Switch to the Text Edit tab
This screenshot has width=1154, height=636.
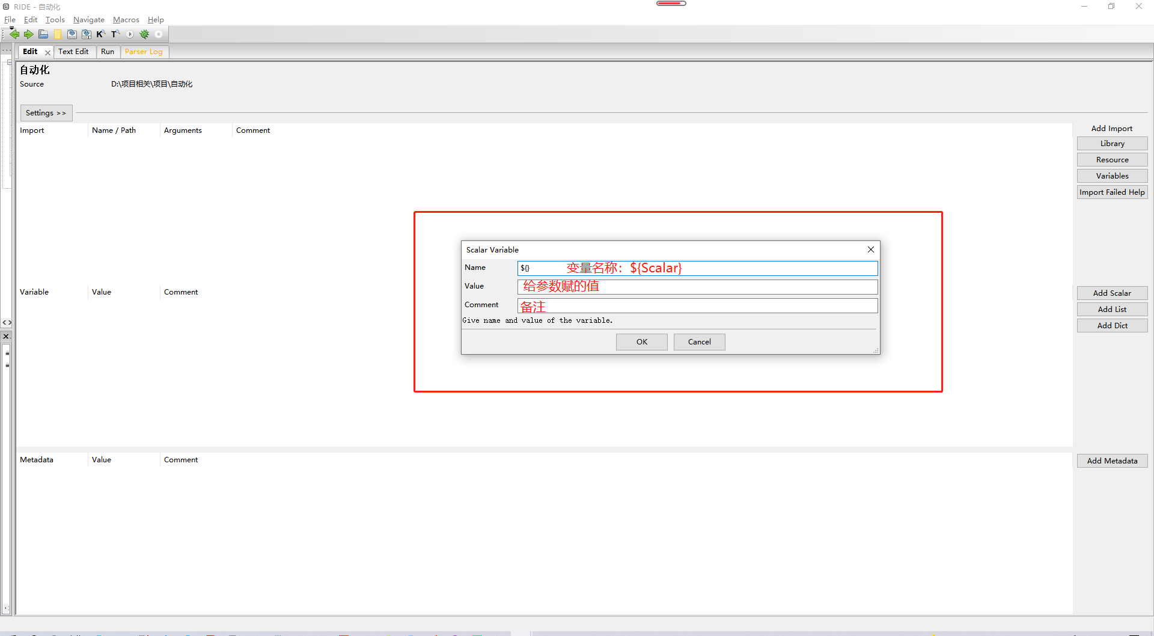coord(73,52)
